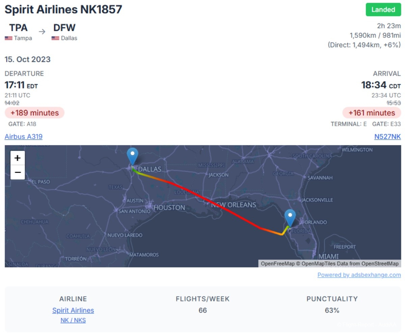Click the New Orleans label on map
This screenshot has height=336, width=405.
click(234, 205)
